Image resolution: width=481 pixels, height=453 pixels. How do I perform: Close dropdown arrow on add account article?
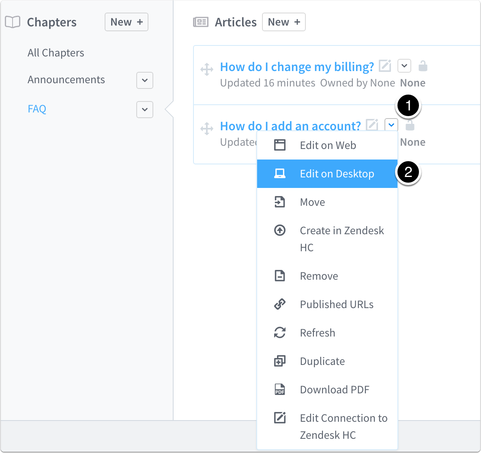pos(391,125)
